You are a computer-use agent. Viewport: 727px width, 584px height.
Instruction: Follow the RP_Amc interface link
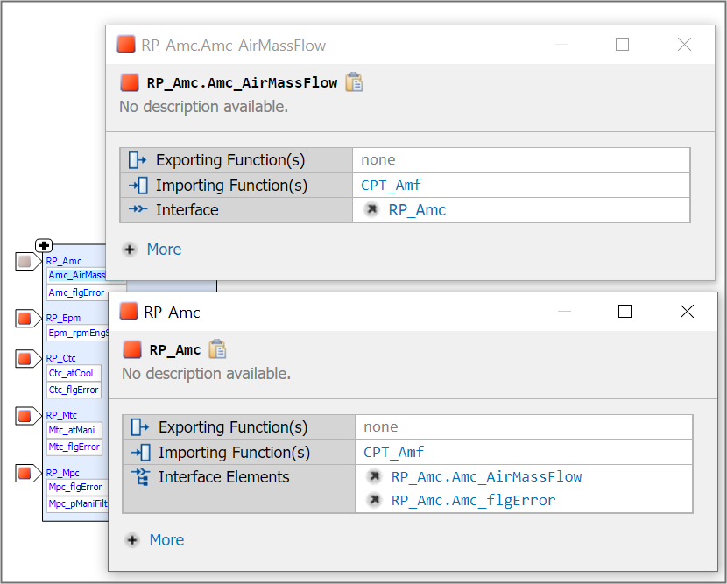tap(418, 210)
